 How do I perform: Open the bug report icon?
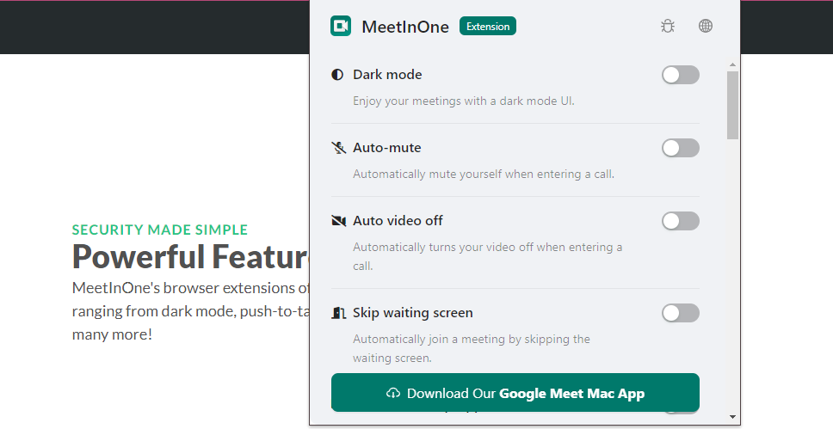668,26
